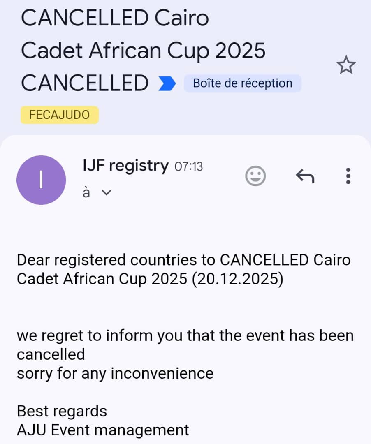The width and height of the screenshot is (371, 444).
Task: Tap the "AJU Event management" signature
Action: pos(103,430)
